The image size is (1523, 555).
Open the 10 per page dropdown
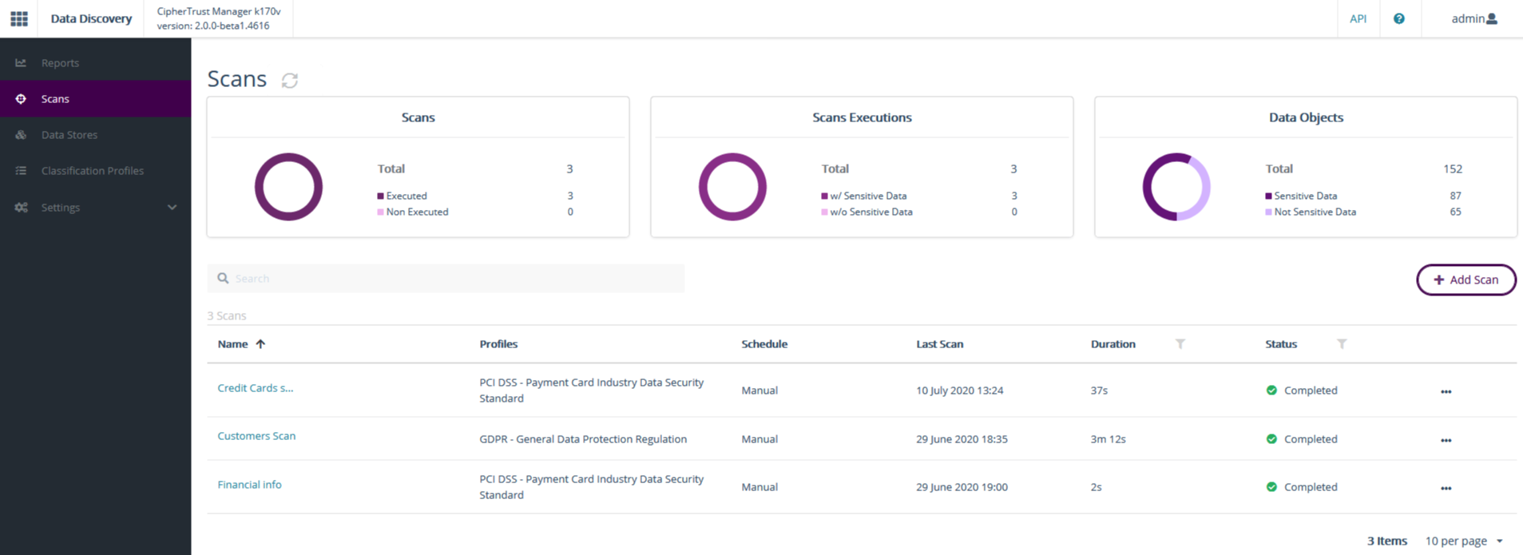click(x=1464, y=541)
